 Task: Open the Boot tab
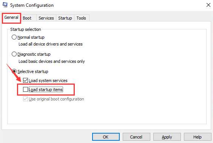click(27, 18)
